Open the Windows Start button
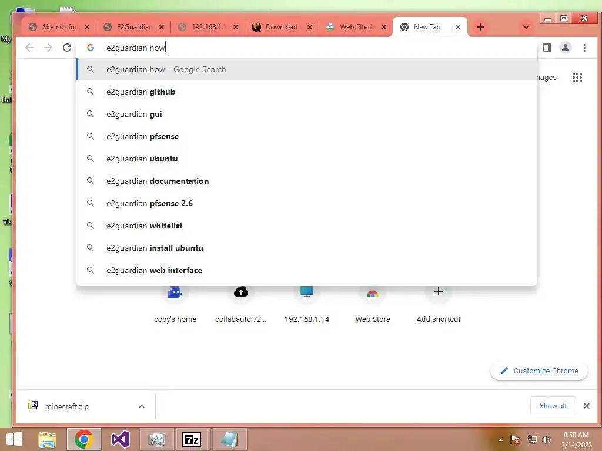 pos(14,439)
